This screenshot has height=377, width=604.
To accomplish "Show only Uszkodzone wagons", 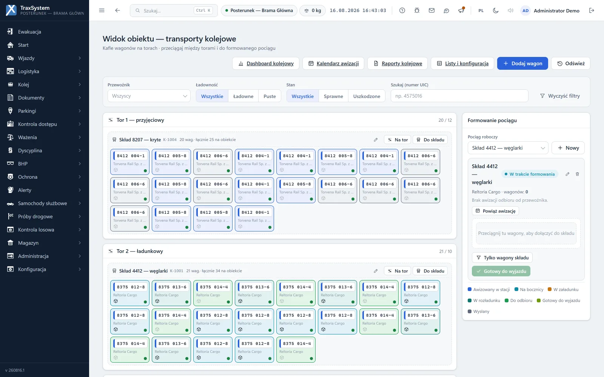I will pos(367,96).
